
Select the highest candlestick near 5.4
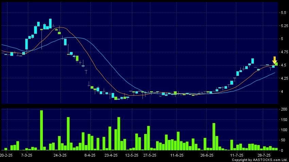[50, 23]
